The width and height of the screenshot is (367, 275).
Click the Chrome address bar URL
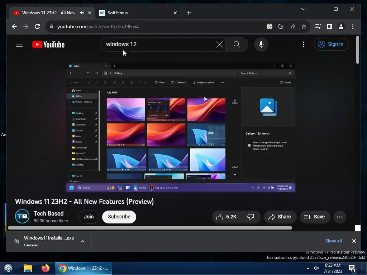pyautogui.click(x=98, y=26)
